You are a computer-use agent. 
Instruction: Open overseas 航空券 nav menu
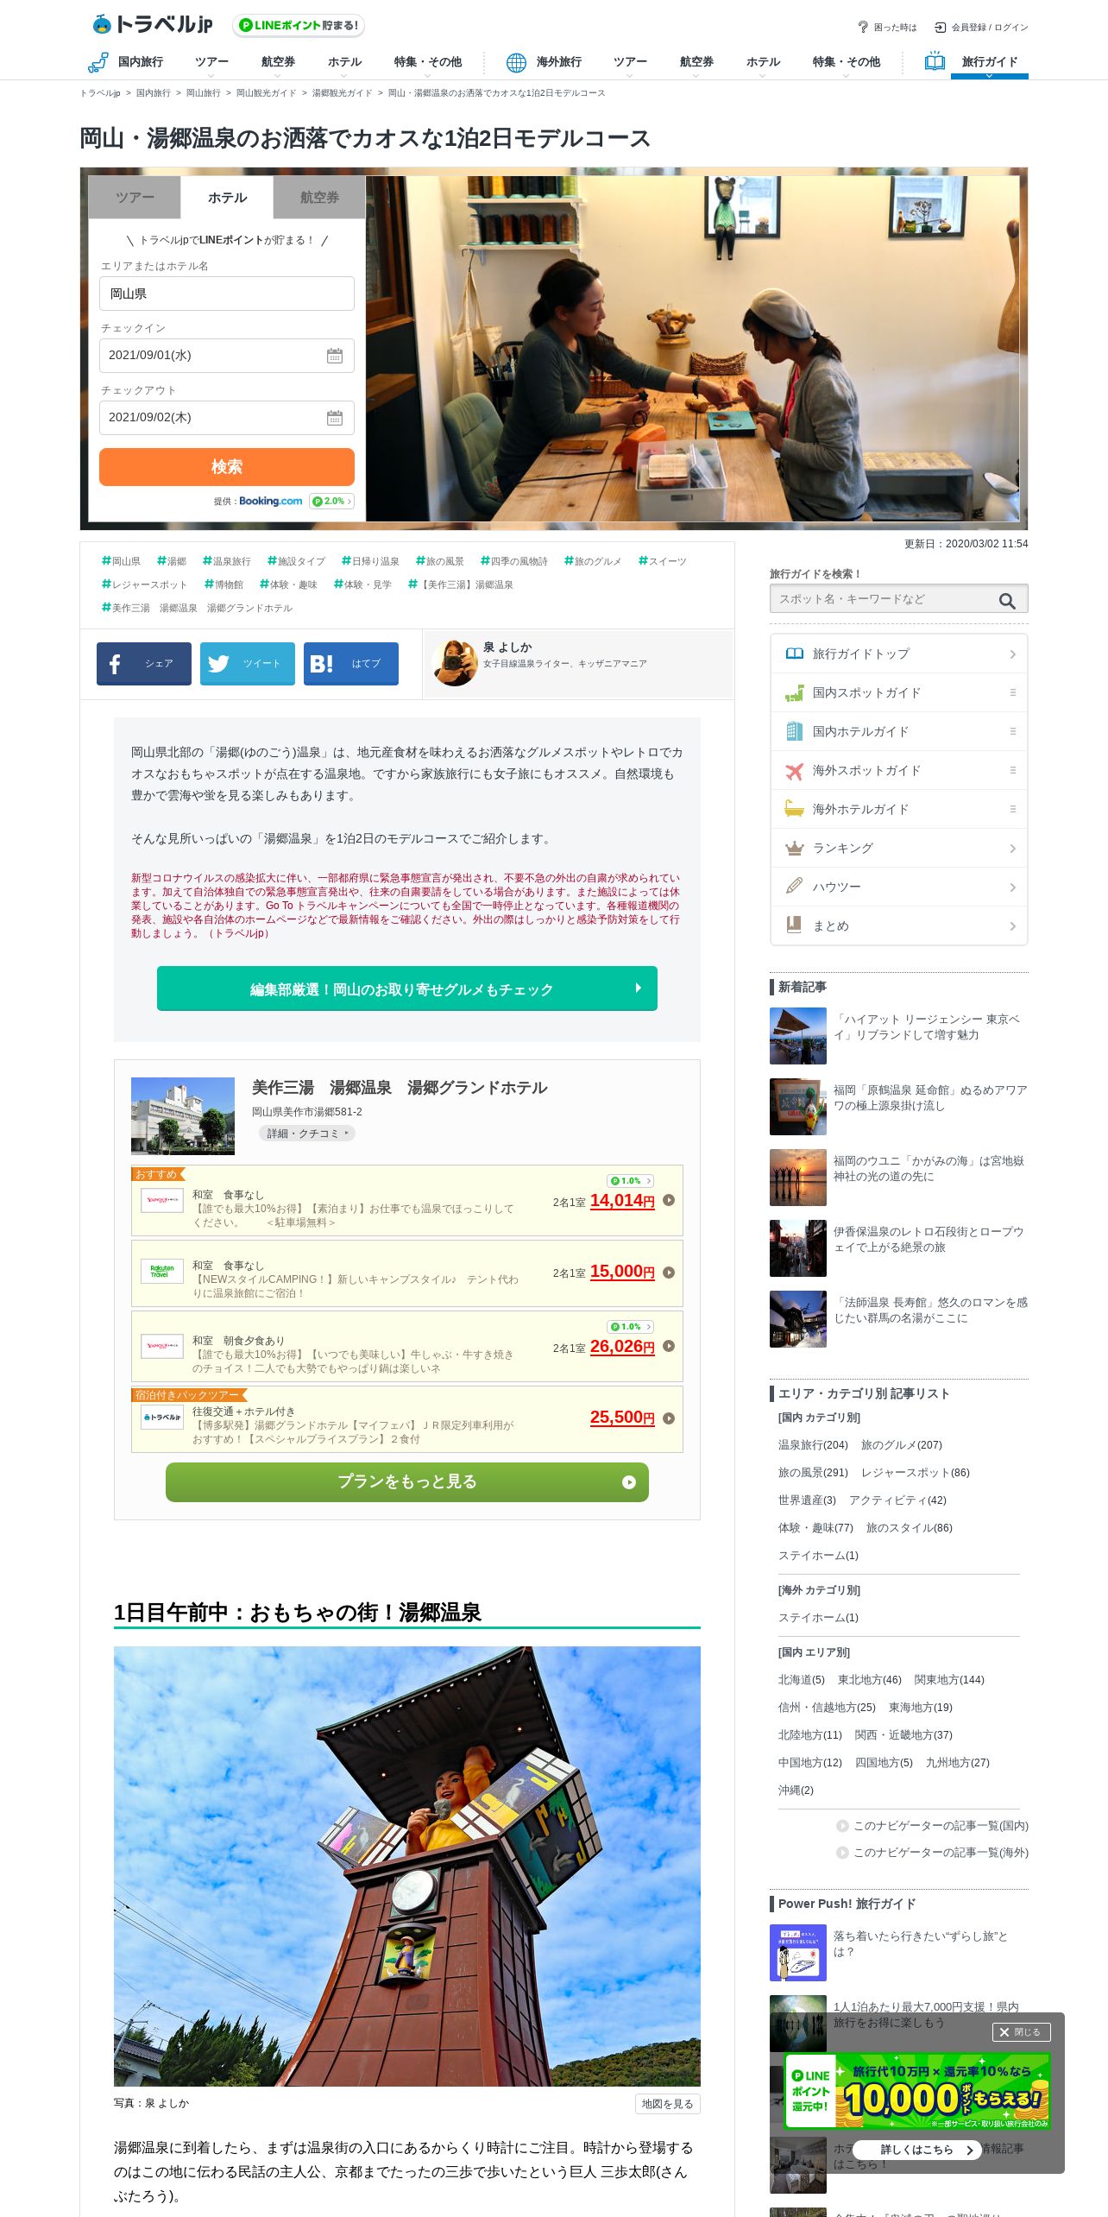(x=696, y=64)
